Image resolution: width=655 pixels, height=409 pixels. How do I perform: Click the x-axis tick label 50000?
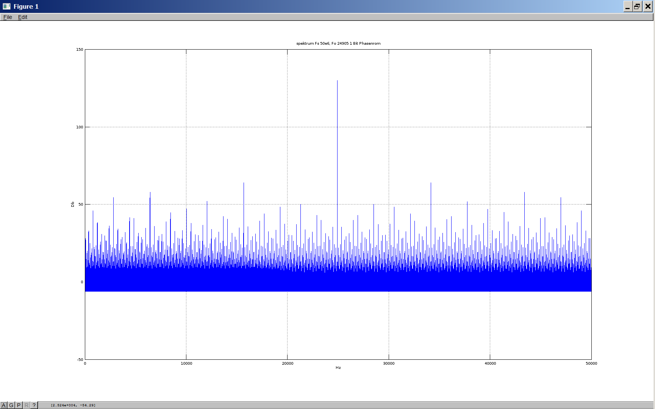[591, 364]
